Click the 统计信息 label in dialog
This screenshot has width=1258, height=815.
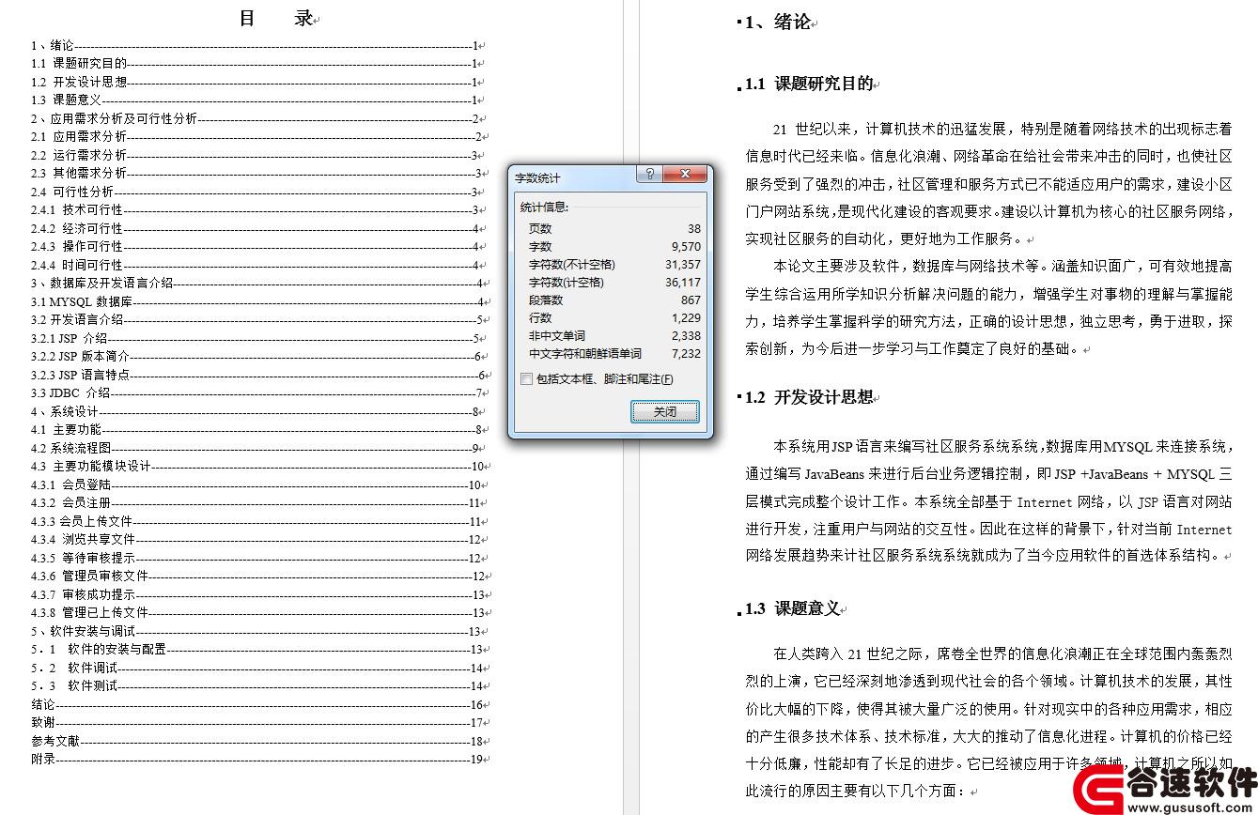[545, 207]
